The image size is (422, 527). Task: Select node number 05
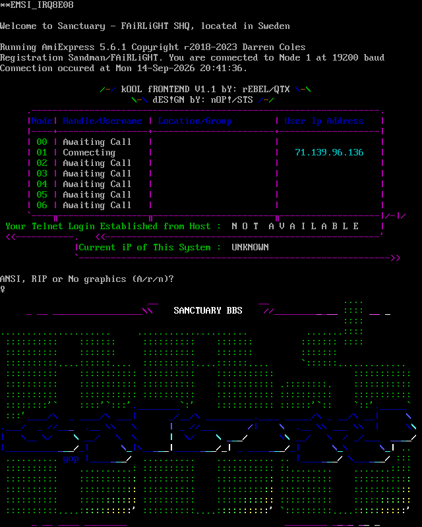coord(42,194)
